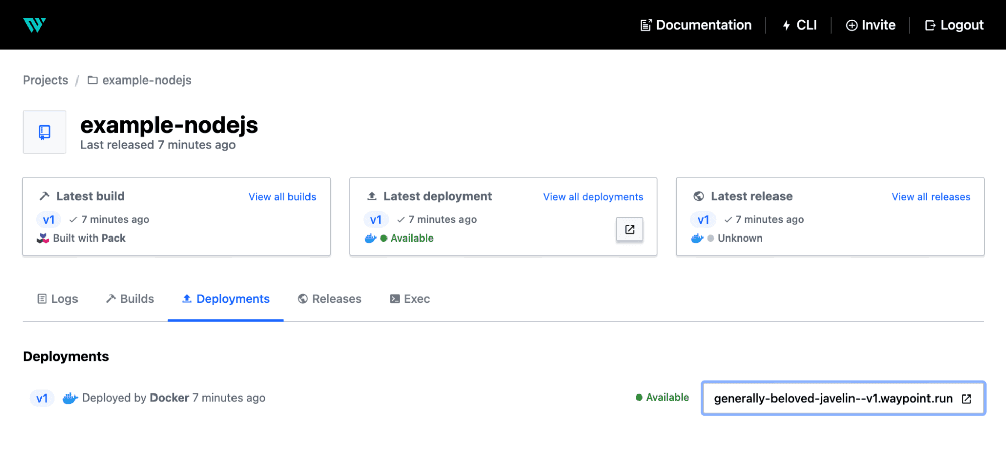Open the Releases tab

[x=330, y=299]
